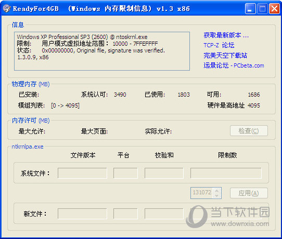Click the ntkrnlpa.exe group heading
Screen dimensions: 282x239
tap(28, 147)
